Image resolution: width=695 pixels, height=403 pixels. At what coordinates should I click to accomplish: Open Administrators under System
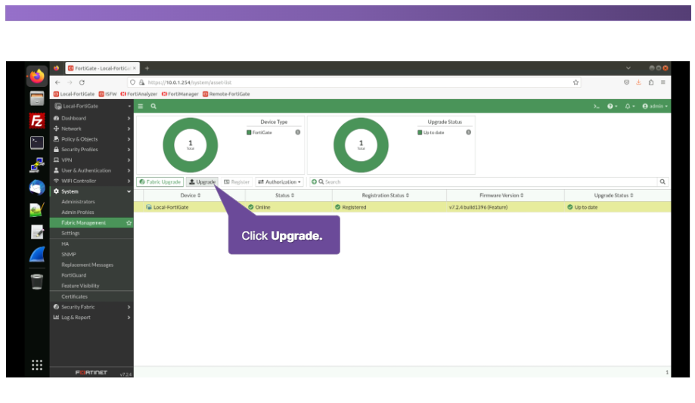pos(78,202)
